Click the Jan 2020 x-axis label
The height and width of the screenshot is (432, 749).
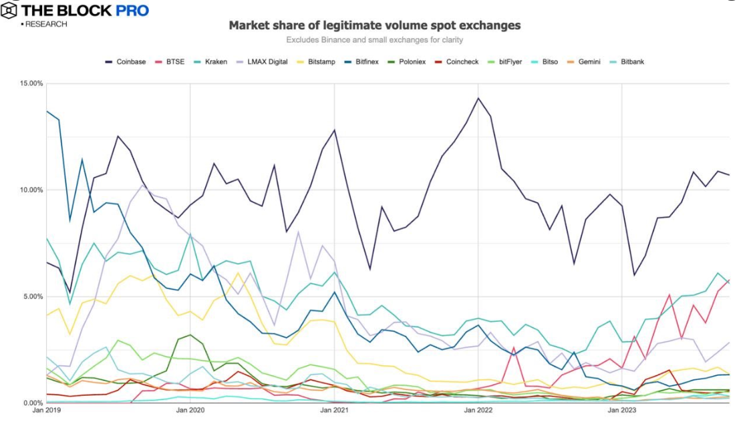point(190,410)
